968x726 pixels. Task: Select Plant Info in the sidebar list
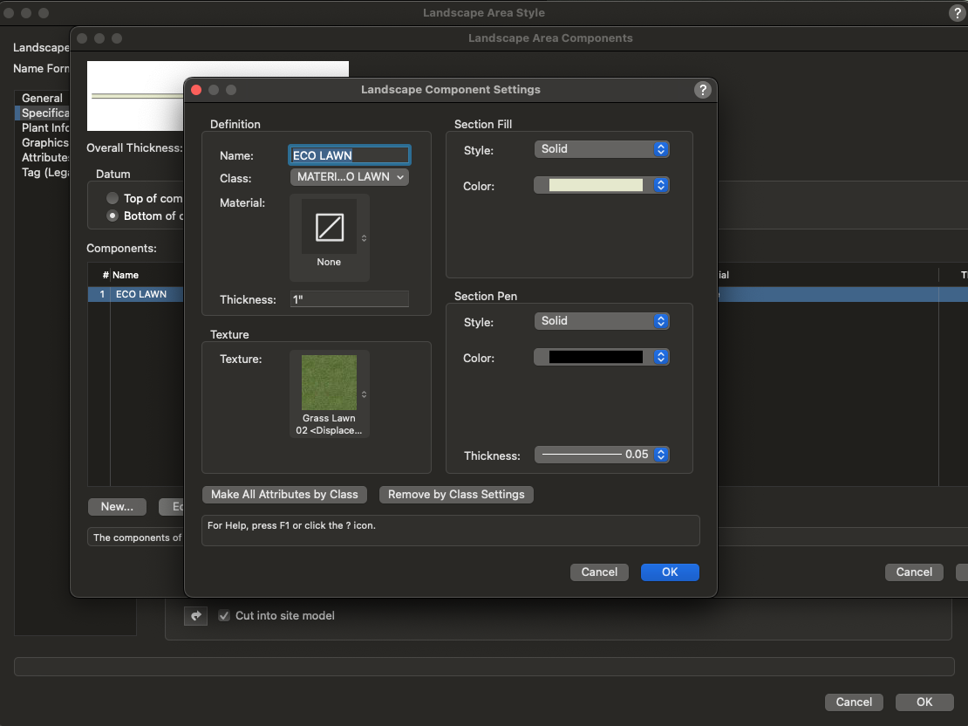(44, 127)
